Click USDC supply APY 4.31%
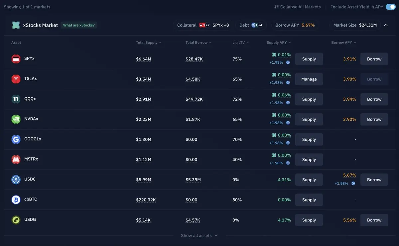This screenshot has width=399, height=246. (284, 180)
